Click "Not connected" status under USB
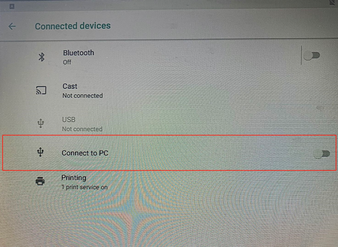 click(x=82, y=129)
